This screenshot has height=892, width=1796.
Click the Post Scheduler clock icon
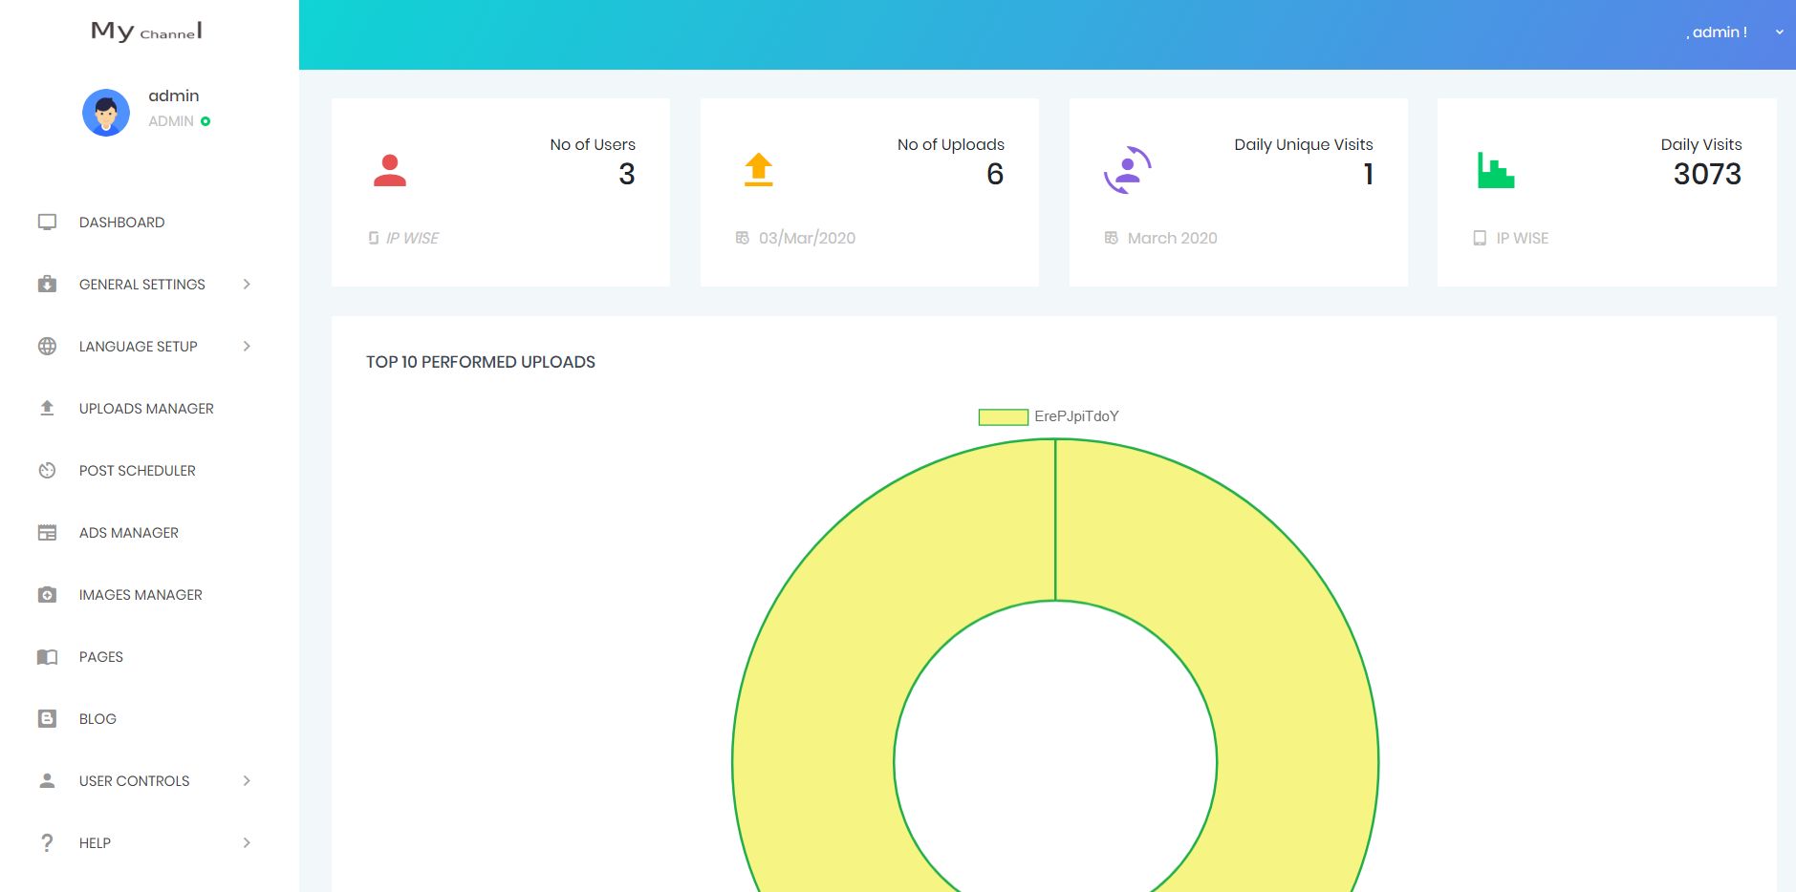47,471
